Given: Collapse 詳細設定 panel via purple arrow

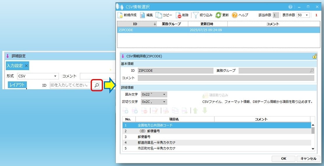Looking at the screenshot, I should point(8,56).
